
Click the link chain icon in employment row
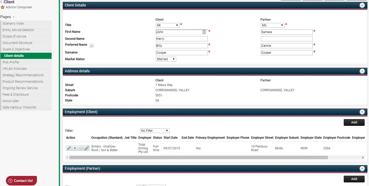coord(87,148)
